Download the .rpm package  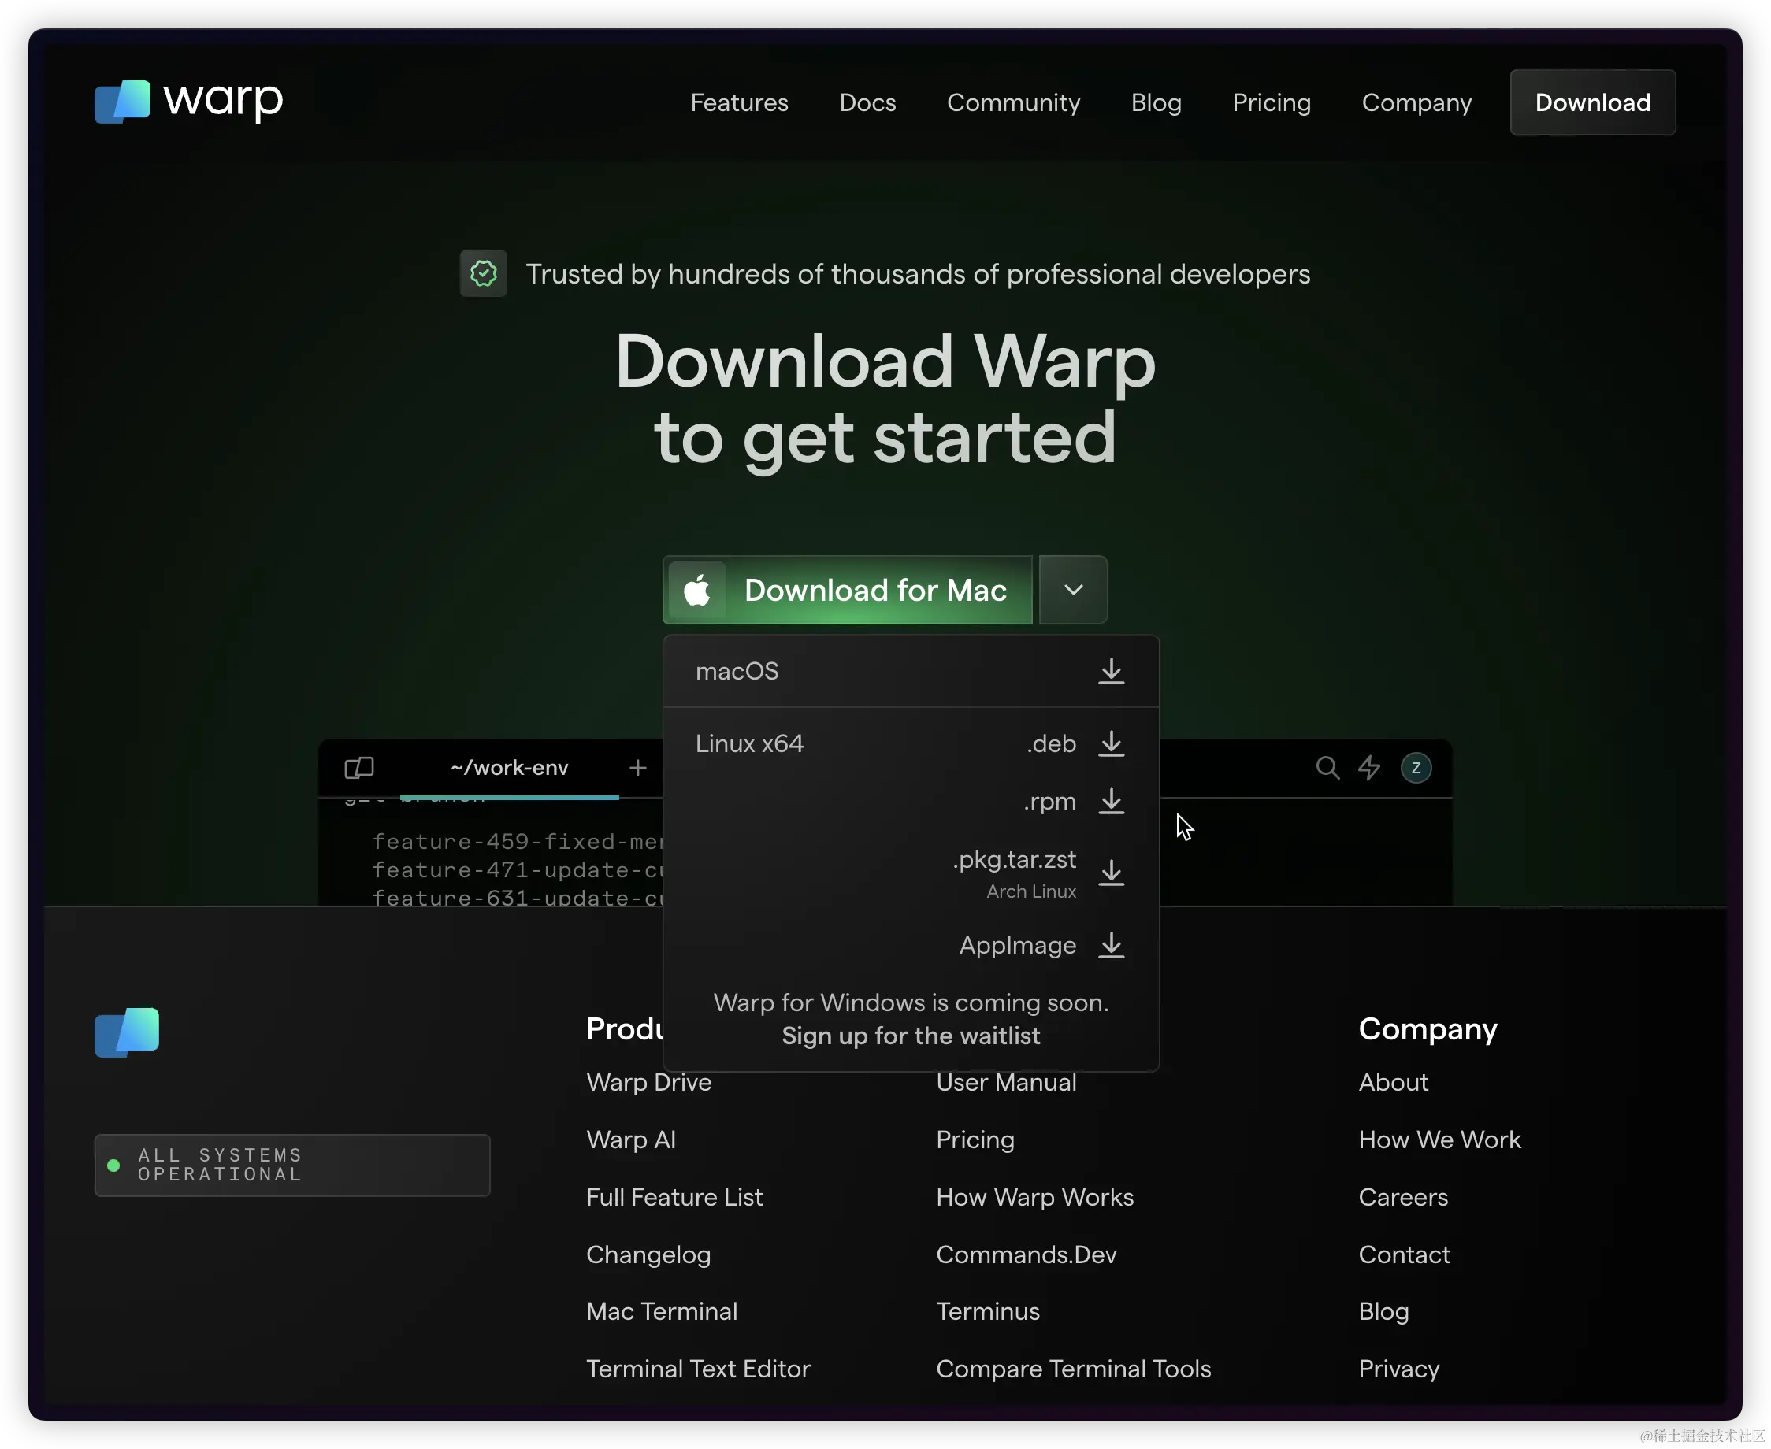[1111, 802]
